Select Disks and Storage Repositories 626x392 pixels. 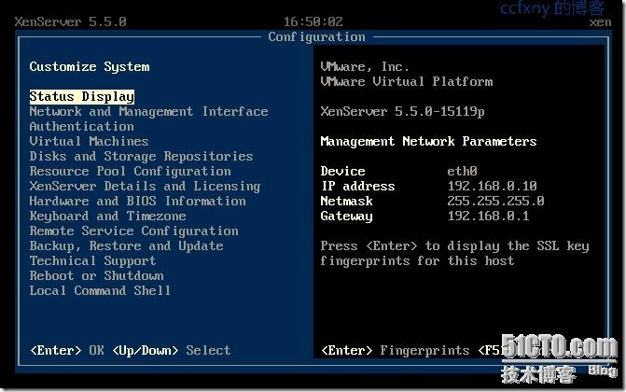click(x=141, y=156)
